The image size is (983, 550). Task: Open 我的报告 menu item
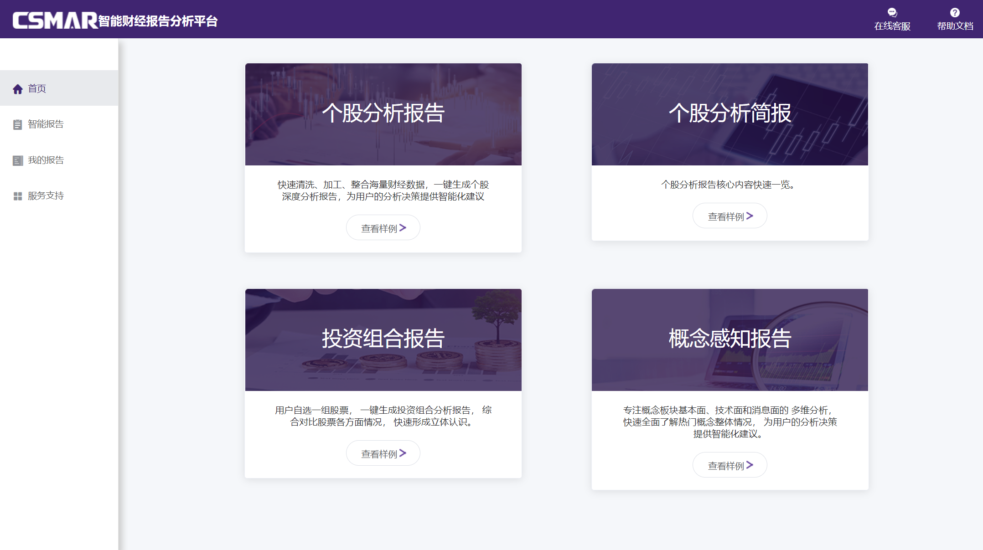tap(59, 160)
